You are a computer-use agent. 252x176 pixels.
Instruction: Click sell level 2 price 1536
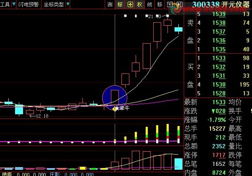tap(219, 40)
